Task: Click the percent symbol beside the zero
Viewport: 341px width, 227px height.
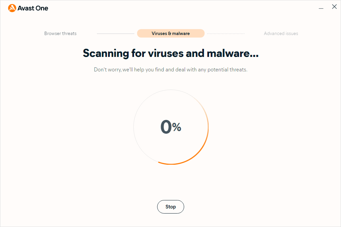Action: pyautogui.click(x=177, y=127)
